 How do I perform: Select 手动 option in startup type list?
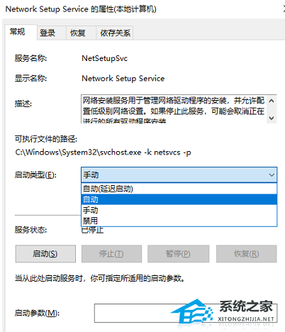pyautogui.click(x=179, y=210)
